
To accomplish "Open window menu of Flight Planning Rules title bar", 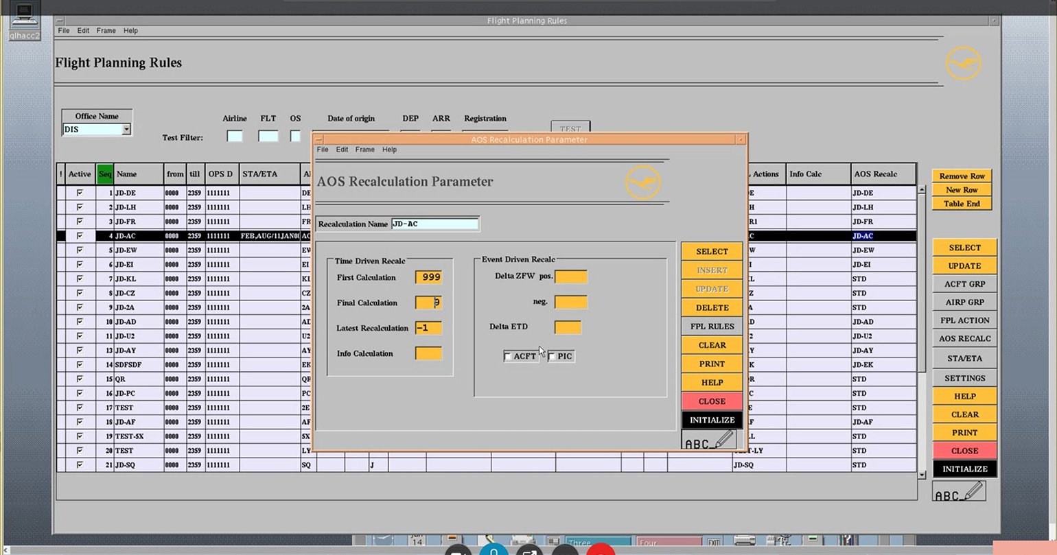I will (x=60, y=21).
